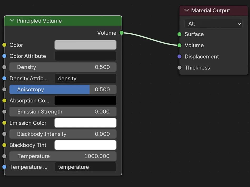Collapse the Principled Volume node
This screenshot has width=250, height=187.
[12, 21]
